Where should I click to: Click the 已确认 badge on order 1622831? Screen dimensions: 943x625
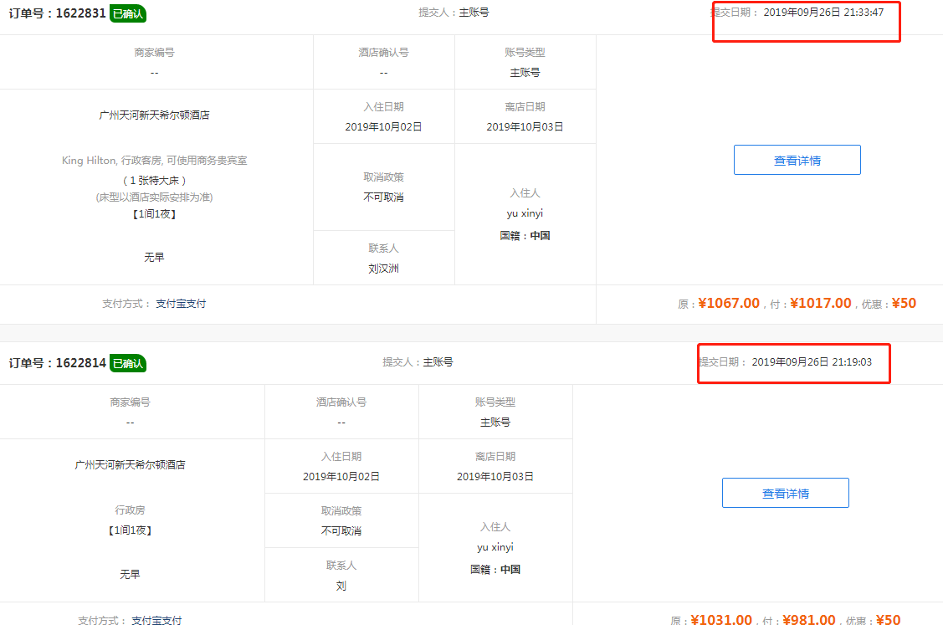coord(128,13)
